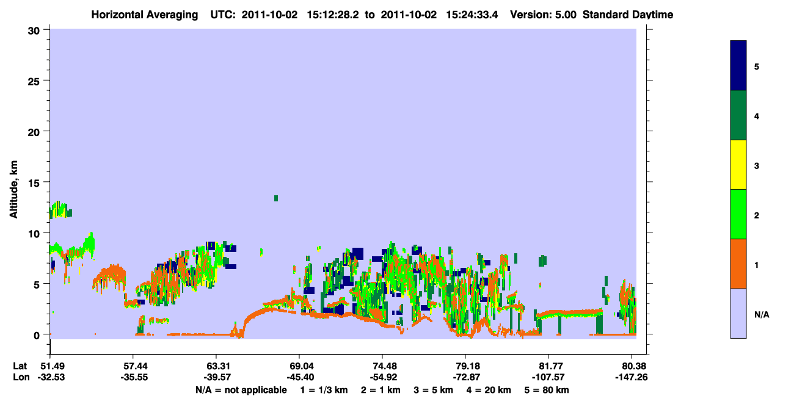
Task: Click longitude value -54.92
Action: point(382,377)
